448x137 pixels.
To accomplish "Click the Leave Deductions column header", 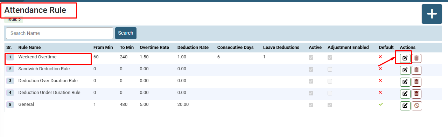I will 281,48.
